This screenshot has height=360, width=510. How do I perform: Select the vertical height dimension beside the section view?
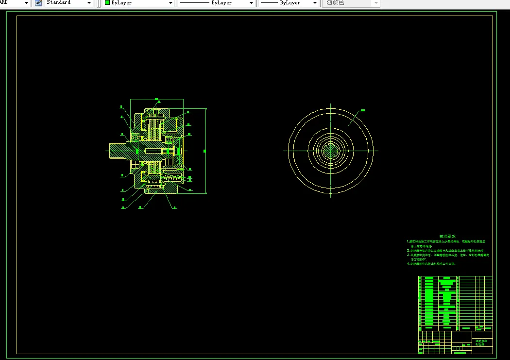pyautogui.click(x=205, y=151)
